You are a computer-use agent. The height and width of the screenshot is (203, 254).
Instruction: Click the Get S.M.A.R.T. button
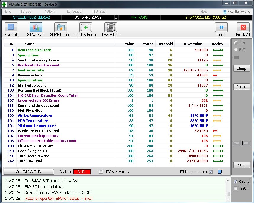28,172
